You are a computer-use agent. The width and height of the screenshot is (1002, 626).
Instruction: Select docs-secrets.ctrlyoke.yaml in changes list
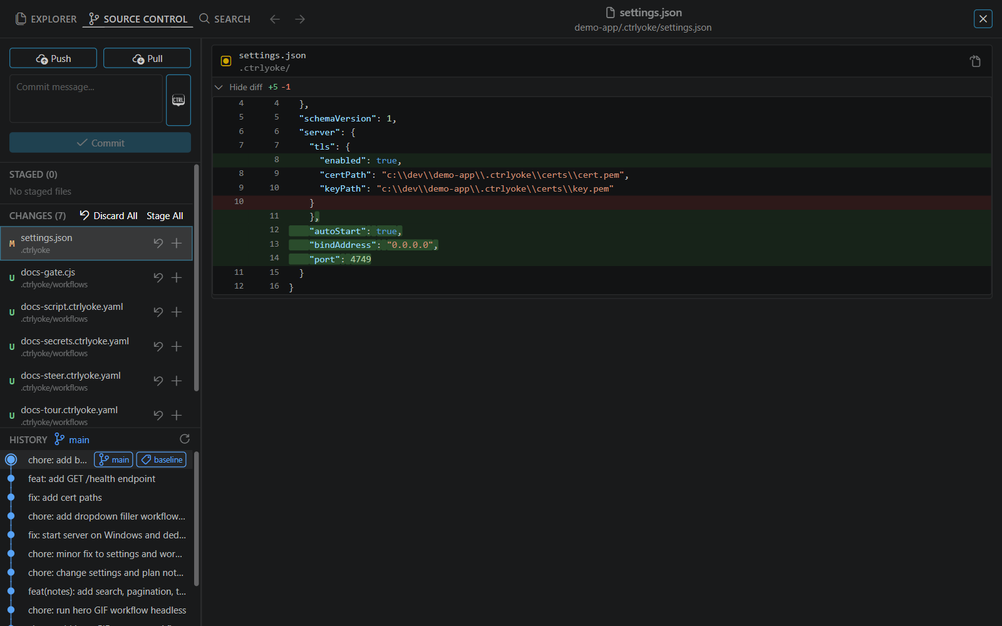(96, 346)
